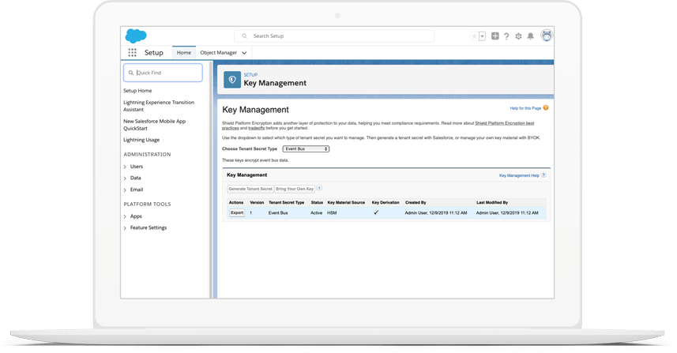
Task: Click the SETUP breadcrumb link
Action: point(250,75)
